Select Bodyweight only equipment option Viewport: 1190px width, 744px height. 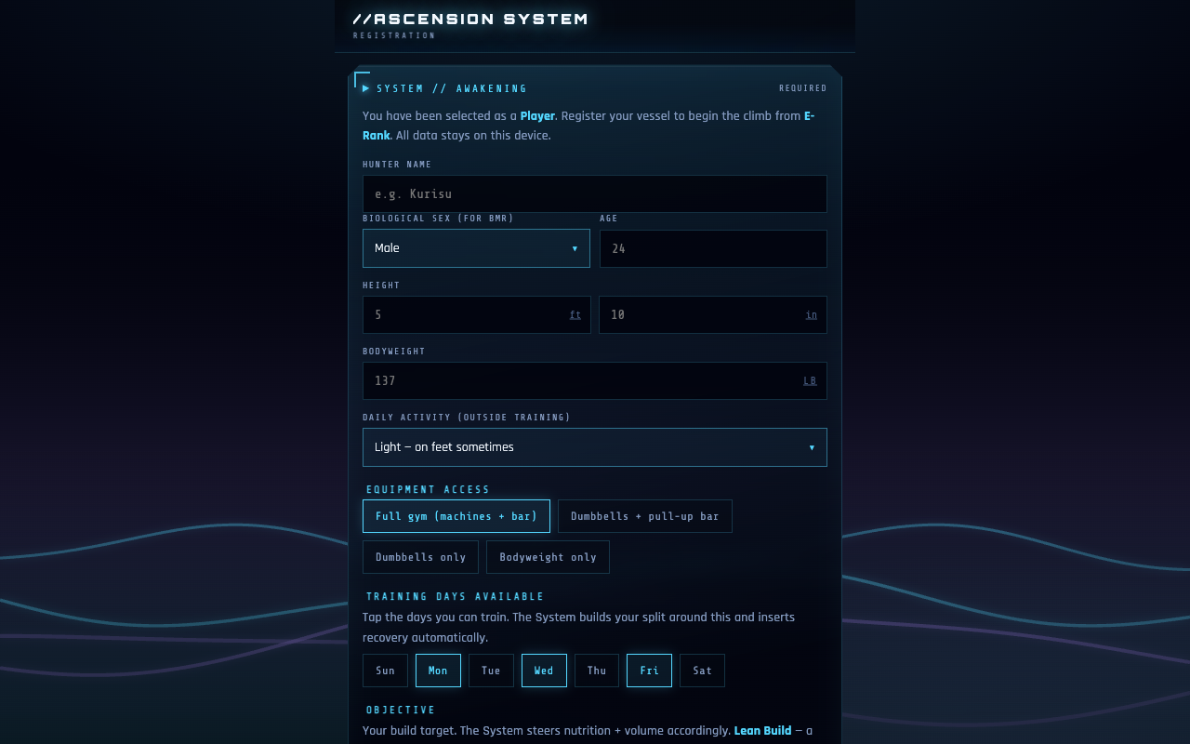pyautogui.click(x=548, y=557)
